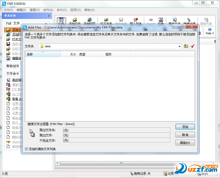
Task: Click the drag-filter cursor icon in filter group
Action: (x=32, y=133)
